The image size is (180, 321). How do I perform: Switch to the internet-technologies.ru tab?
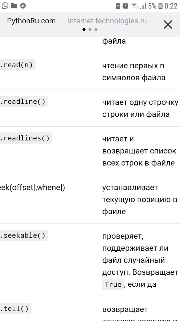pos(107,21)
